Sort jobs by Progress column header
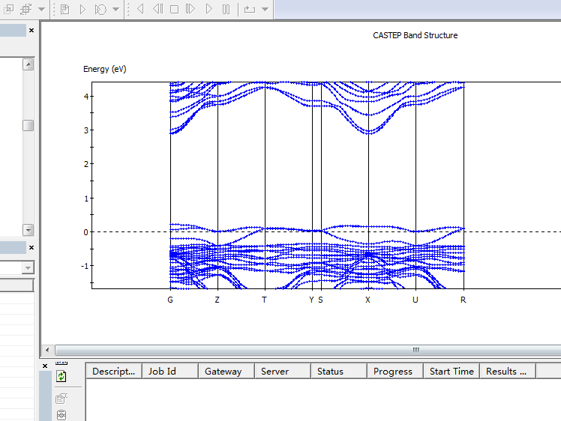Viewport: 561px width, 421px height. click(395, 372)
